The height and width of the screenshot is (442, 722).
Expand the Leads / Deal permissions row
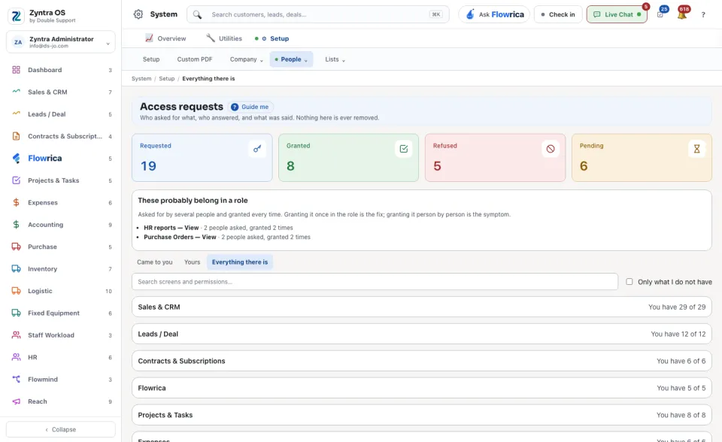click(x=421, y=334)
